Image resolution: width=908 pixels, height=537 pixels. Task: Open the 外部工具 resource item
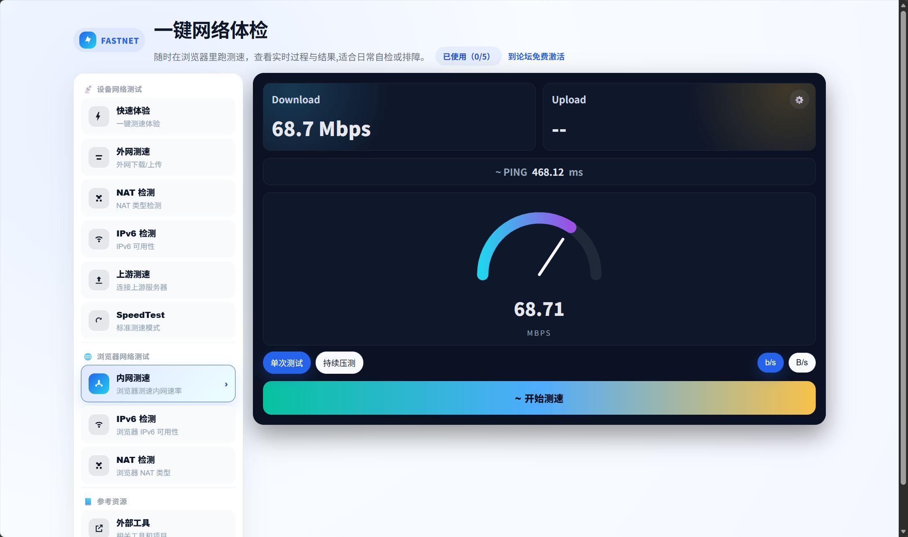158,524
